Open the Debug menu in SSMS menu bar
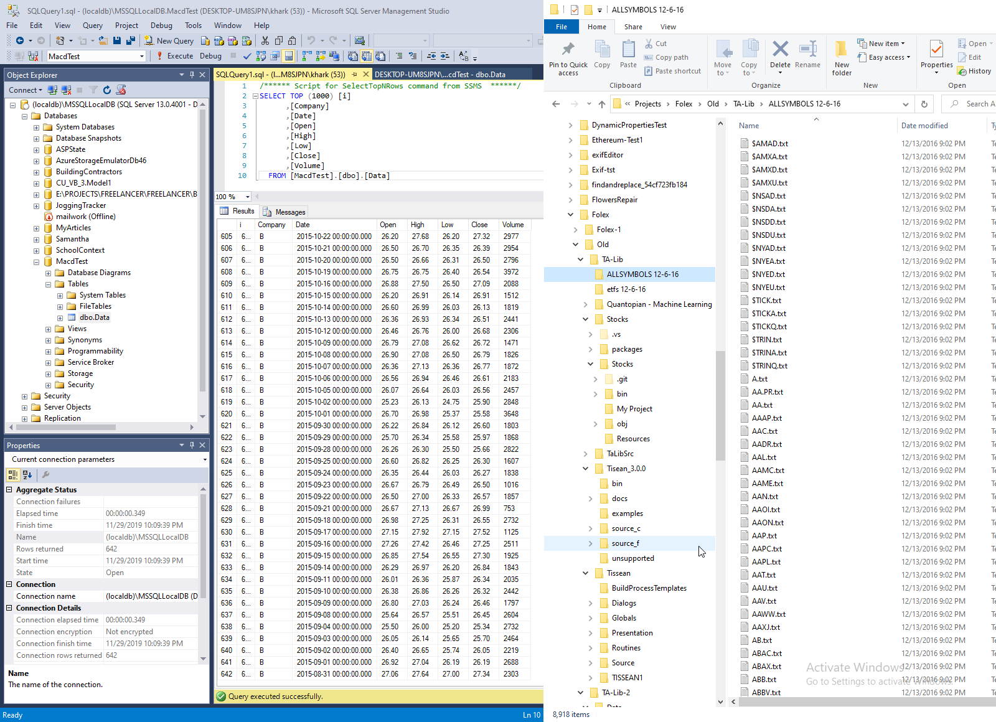This screenshot has width=996, height=722. click(161, 26)
